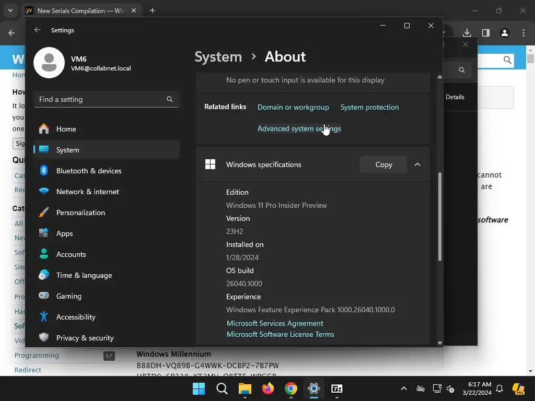Click the browser back arrow

tap(11, 33)
